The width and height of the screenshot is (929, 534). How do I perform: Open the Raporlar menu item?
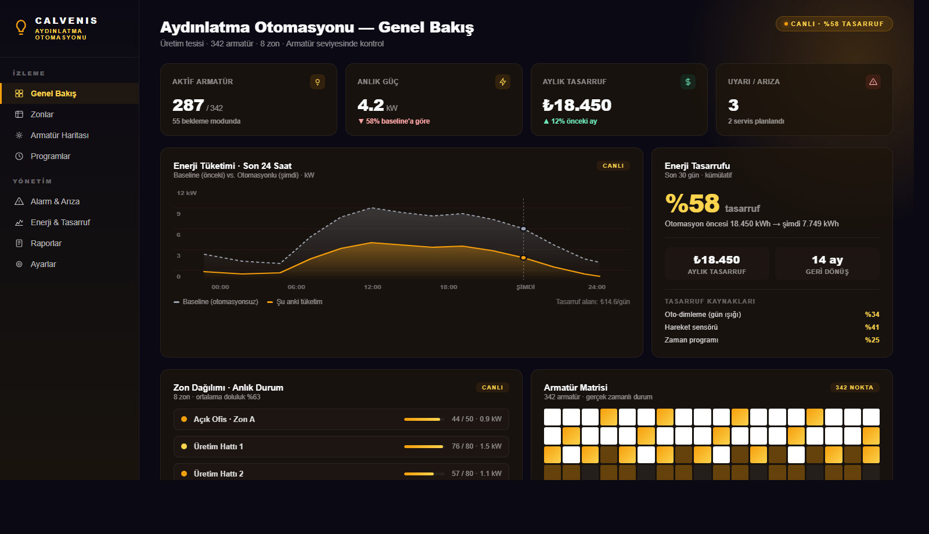click(46, 243)
